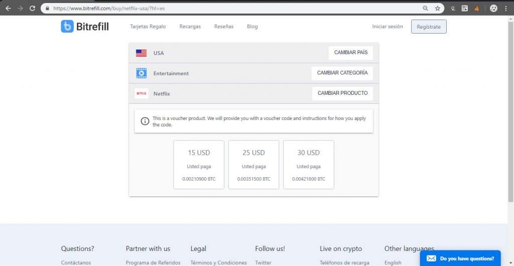Click the envelope icon in chat widget
This screenshot has width=514, height=266.
[431, 258]
